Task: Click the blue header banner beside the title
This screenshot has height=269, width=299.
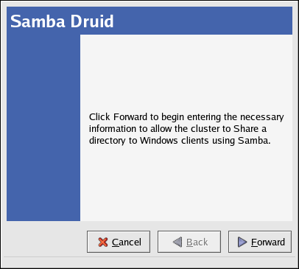Action: (203, 21)
